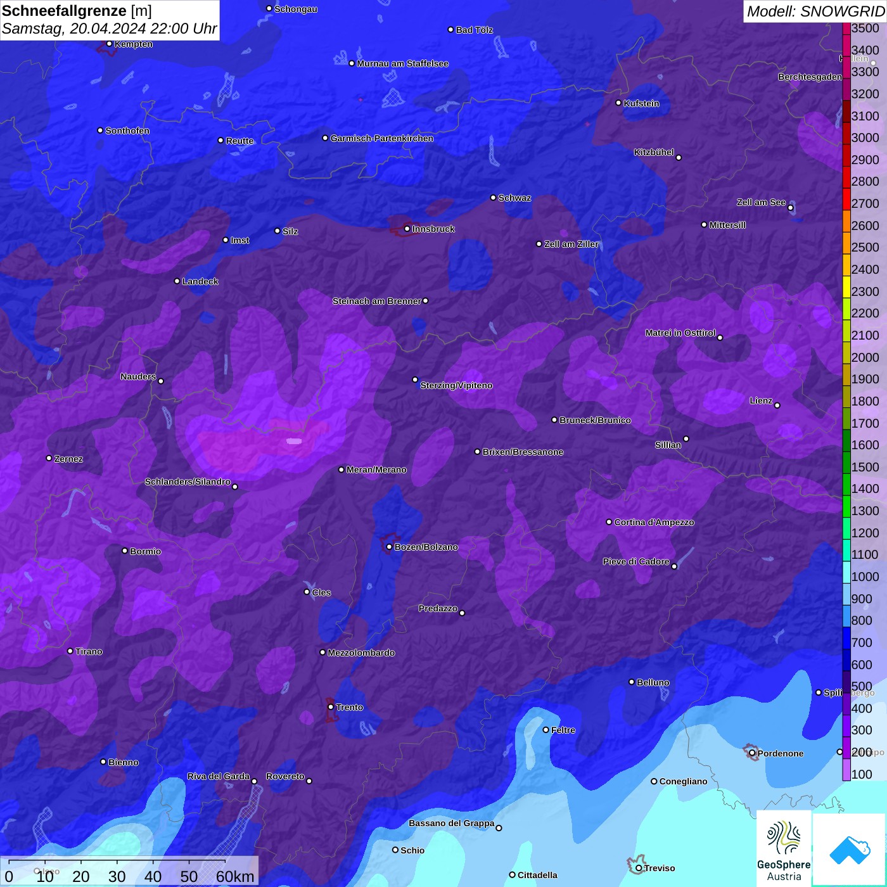
Task: Click the 'Bassano del Grappa' label
Action: pos(452,823)
